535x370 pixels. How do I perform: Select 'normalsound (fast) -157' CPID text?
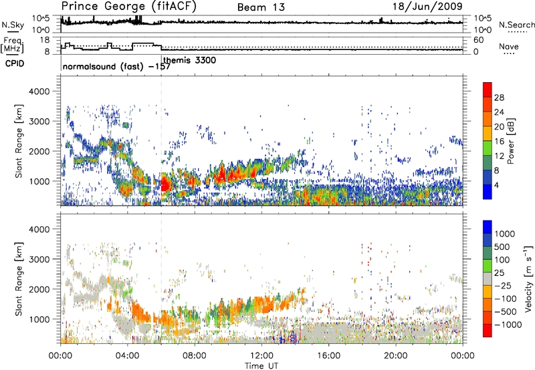pos(116,66)
